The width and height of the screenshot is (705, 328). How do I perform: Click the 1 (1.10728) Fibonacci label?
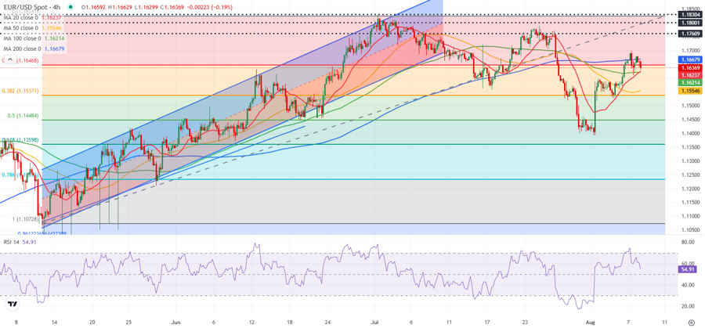pyautogui.click(x=26, y=219)
